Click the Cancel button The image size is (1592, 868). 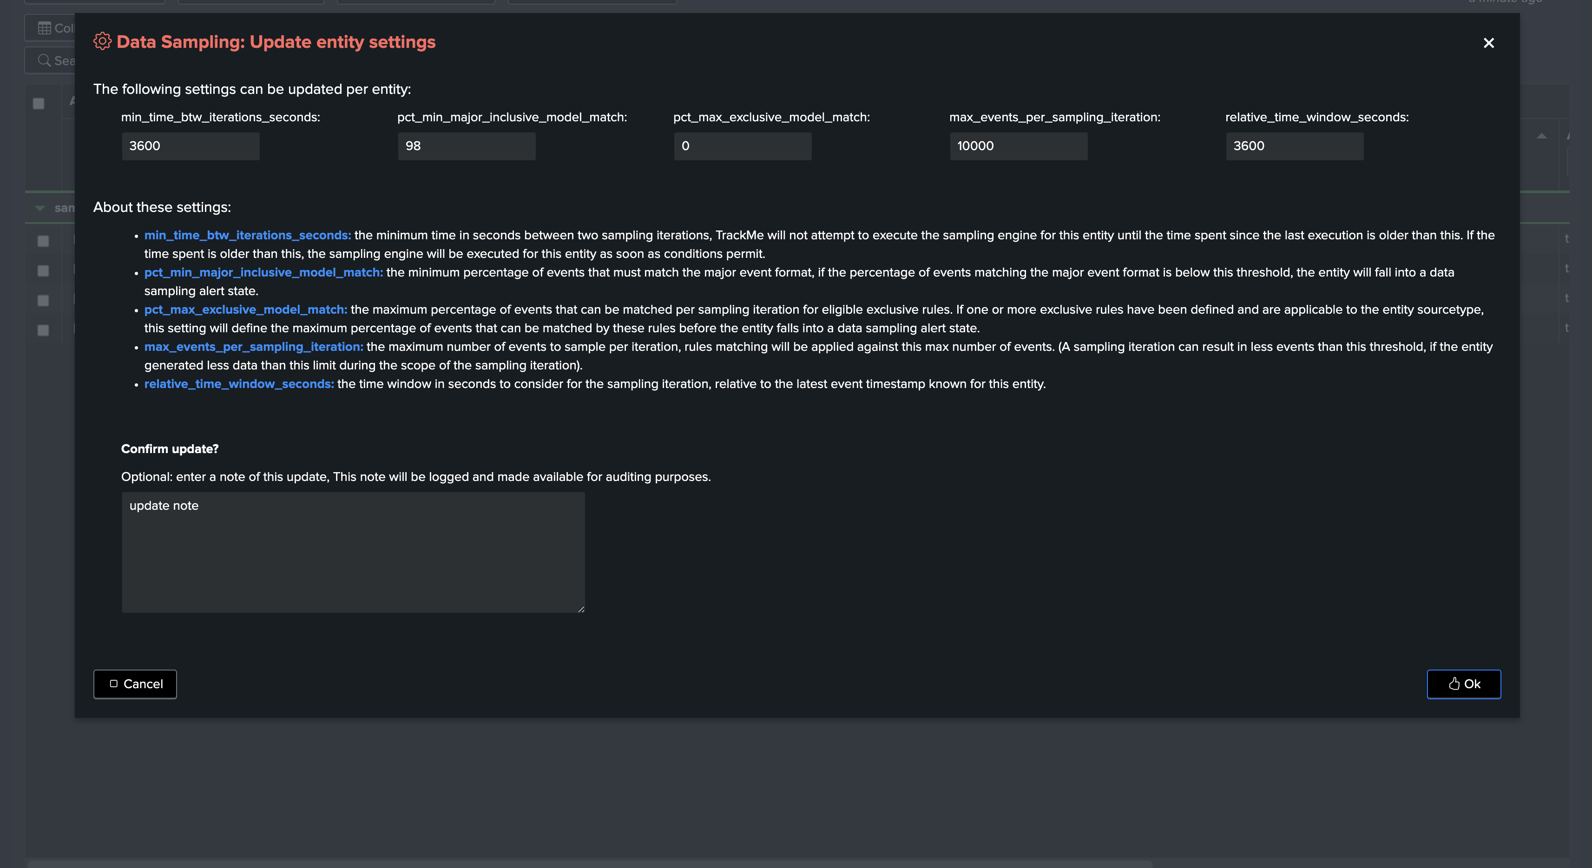pos(135,684)
